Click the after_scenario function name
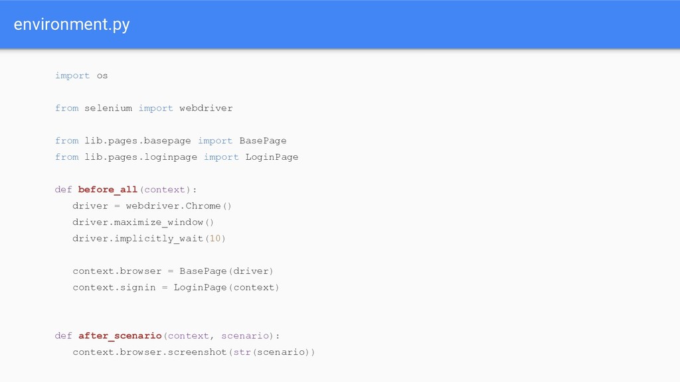 click(x=120, y=336)
